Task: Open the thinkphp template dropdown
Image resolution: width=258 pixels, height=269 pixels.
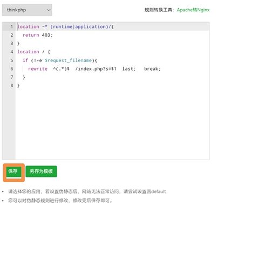Action: pyautogui.click(x=27, y=10)
